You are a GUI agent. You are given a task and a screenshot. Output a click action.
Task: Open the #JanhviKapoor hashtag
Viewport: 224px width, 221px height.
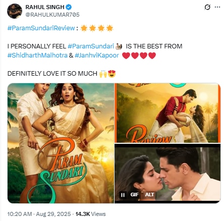click(x=97, y=56)
